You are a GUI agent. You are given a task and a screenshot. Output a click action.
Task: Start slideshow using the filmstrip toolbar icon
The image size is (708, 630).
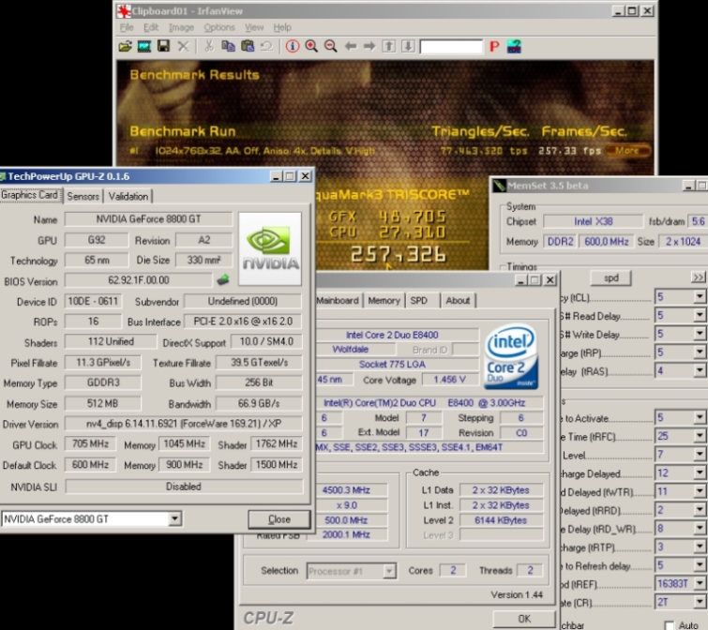coord(144,46)
